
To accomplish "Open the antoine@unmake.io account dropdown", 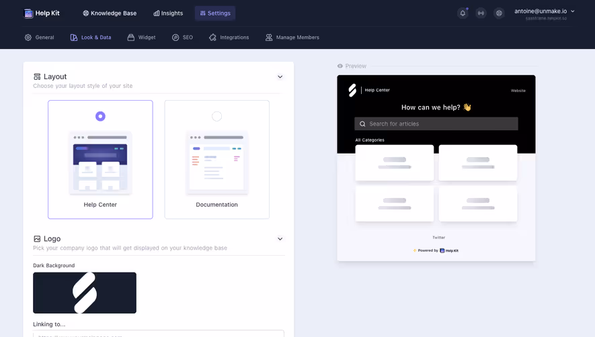I will coord(544,13).
